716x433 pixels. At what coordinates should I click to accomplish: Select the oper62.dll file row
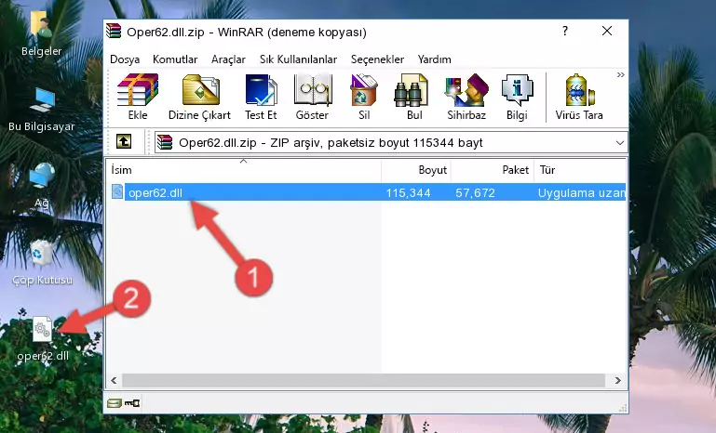point(367,192)
